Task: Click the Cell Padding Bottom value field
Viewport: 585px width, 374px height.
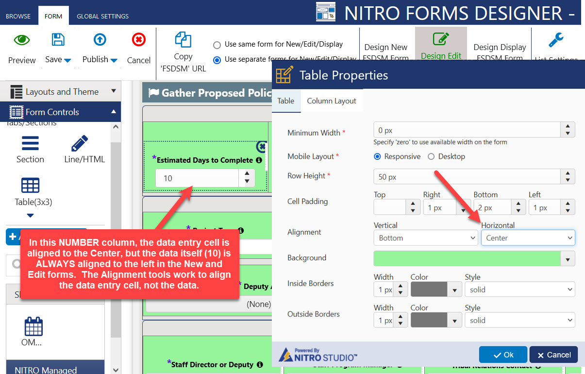Action: click(492, 207)
